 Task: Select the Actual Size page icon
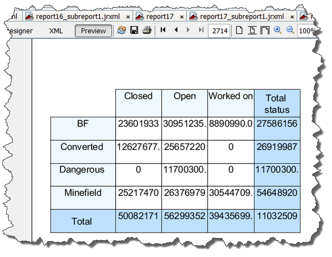coord(239,31)
